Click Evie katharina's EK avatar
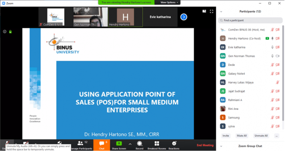The width and height of the screenshot is (285, 151). click(223, 47)
